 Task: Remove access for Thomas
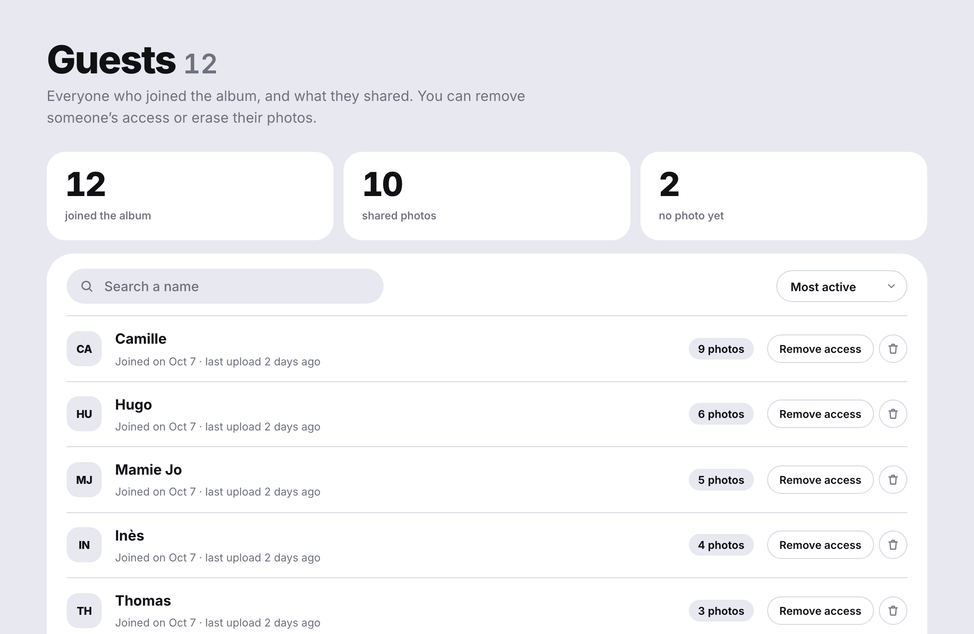820,611
